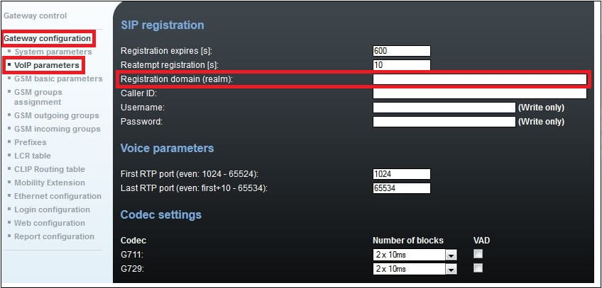Click Number of blocks column header
The image size is (602, 288).
click(407, 241)
